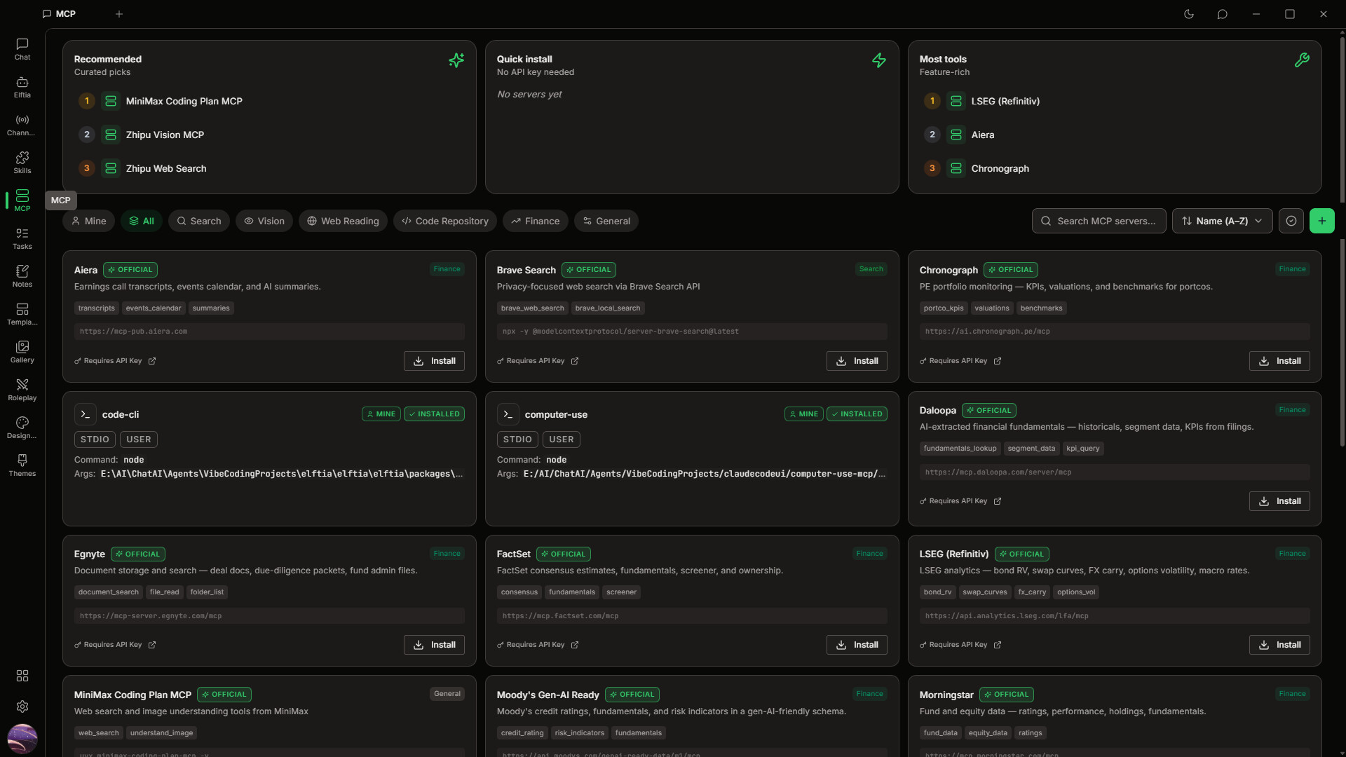Focus the Search MCP servers field
Viewport: 1346px width, 757px height.
click(x=1099, y=221)
